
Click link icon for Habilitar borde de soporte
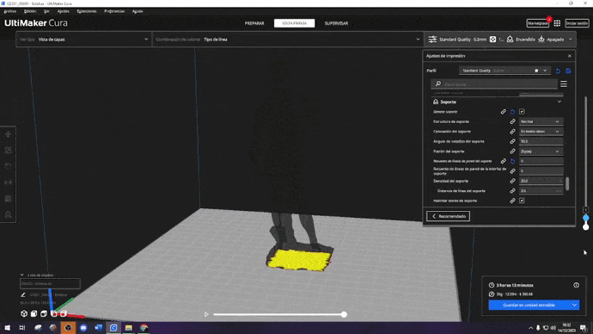[512, 201]
